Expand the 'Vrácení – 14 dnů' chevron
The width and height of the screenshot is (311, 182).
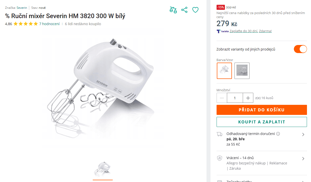click(303, 159)
